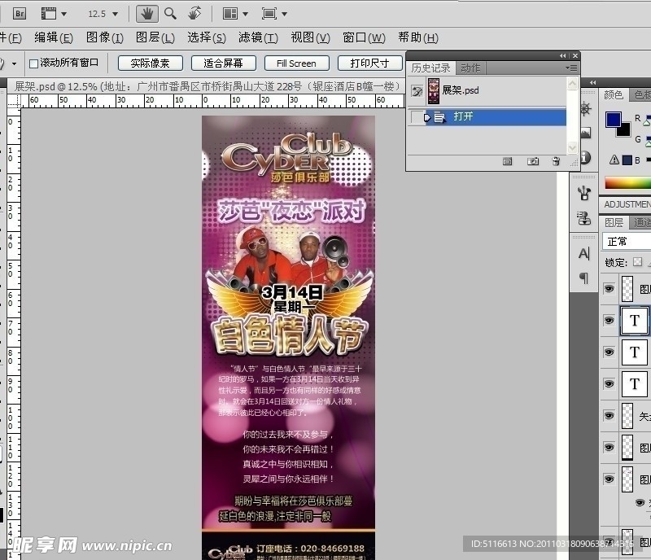The width and height of the screenshot is (651, 560).
Task: Open the 编辑(E) menu
Action: point(54,37)
